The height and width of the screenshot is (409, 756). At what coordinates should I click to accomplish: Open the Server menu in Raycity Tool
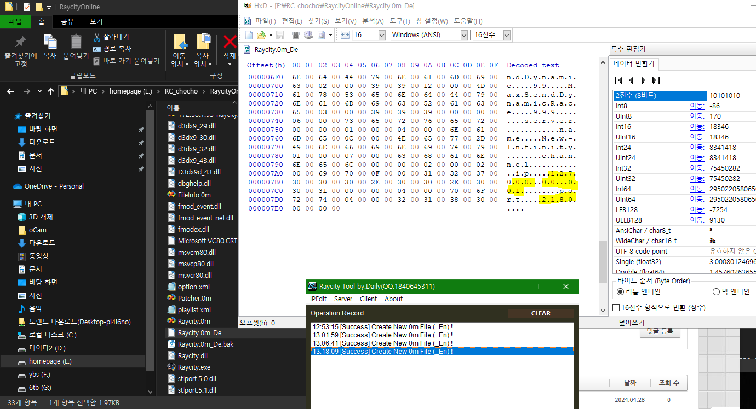(343, 299)
